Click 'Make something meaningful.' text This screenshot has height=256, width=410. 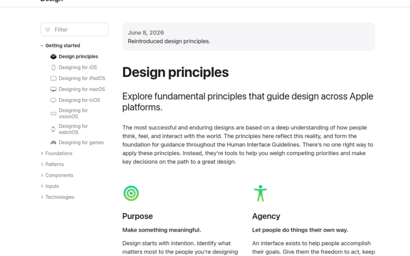tap(162, 230)
